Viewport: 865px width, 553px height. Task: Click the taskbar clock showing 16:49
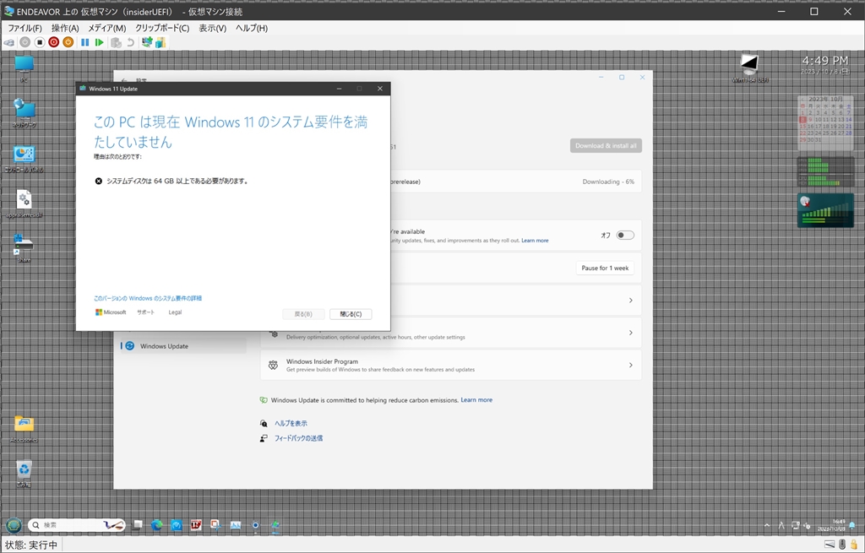(831, 525)
